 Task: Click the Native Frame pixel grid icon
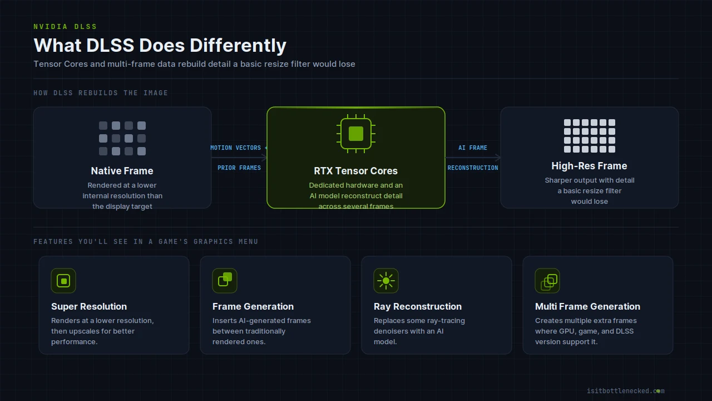point(122,139)
